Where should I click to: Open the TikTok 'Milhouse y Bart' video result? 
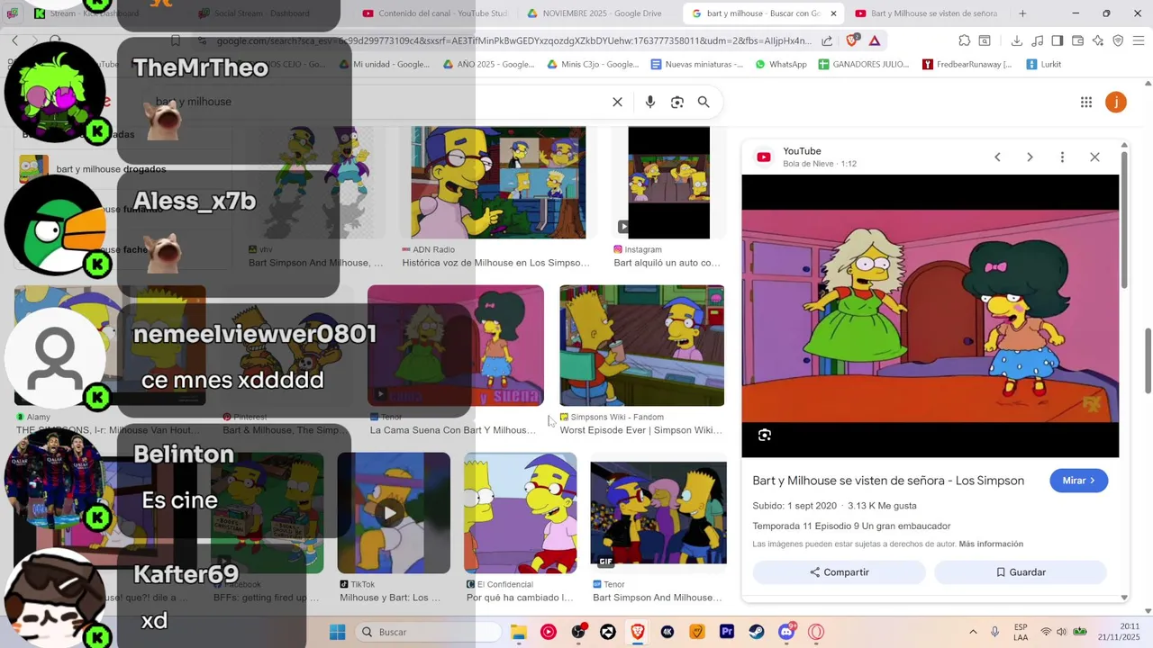tap(394, 513)
